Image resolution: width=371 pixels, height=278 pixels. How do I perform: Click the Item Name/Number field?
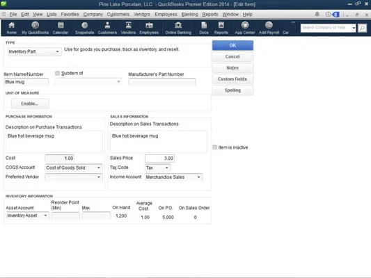(26, 82)
